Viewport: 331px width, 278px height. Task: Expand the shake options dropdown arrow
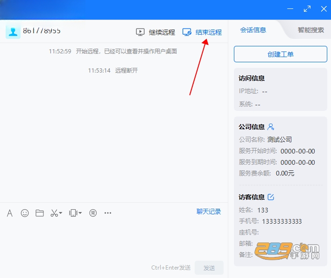[80, 213]
